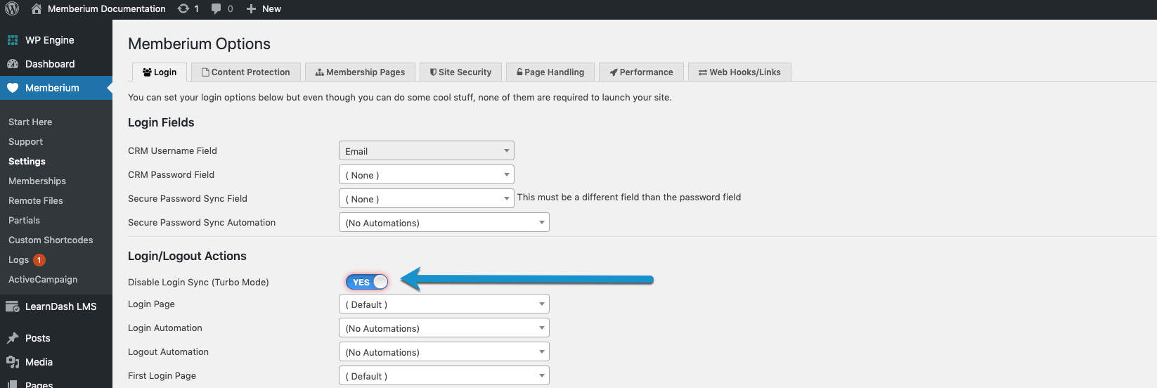Image resolution: width=1157 pixels, height=388 pixels.
Task: Open the comments bubble icon
Action: (216, 8)
